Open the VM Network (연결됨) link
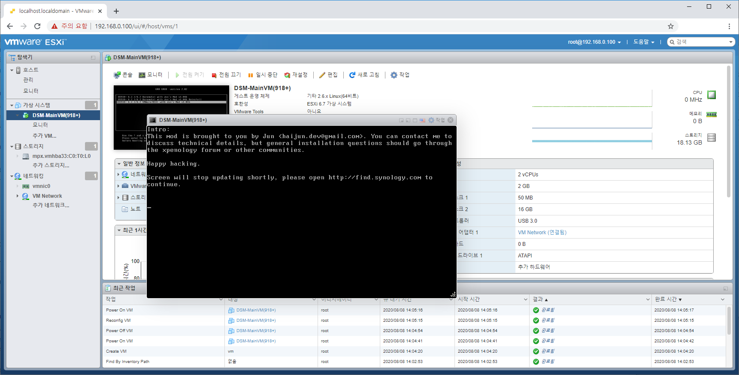Viewport: 739px width, 375px height. click(542, 233)
